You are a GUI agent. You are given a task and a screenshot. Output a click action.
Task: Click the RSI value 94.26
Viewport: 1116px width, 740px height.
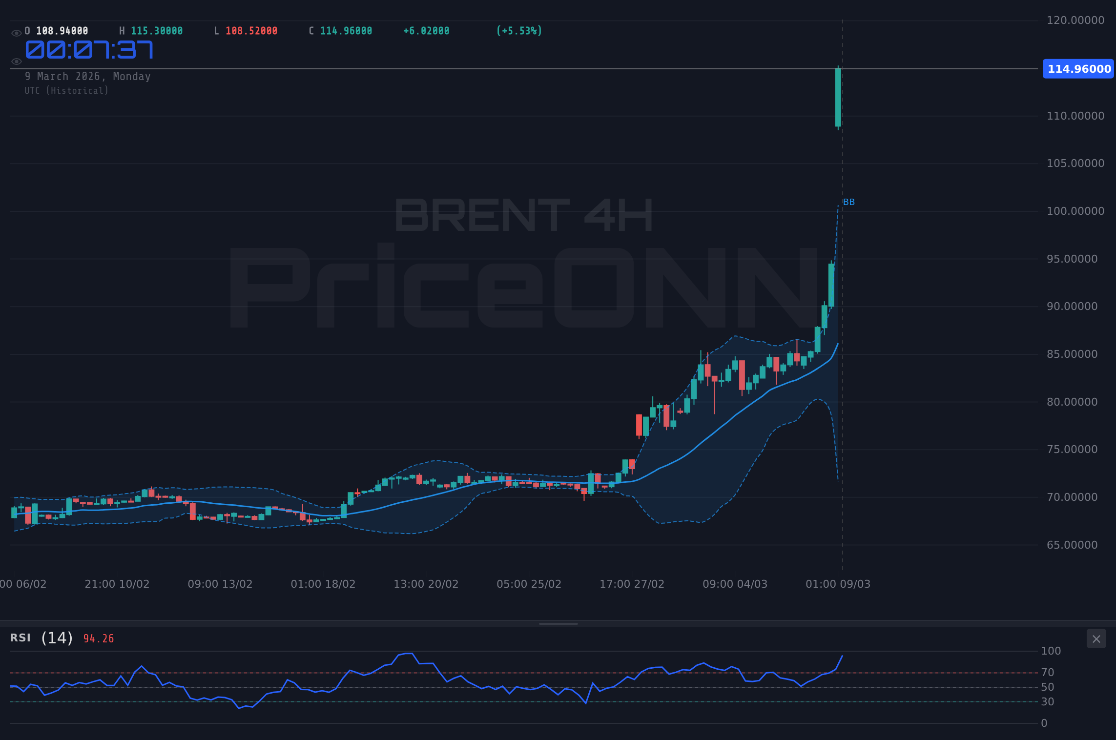click(99, 638)
